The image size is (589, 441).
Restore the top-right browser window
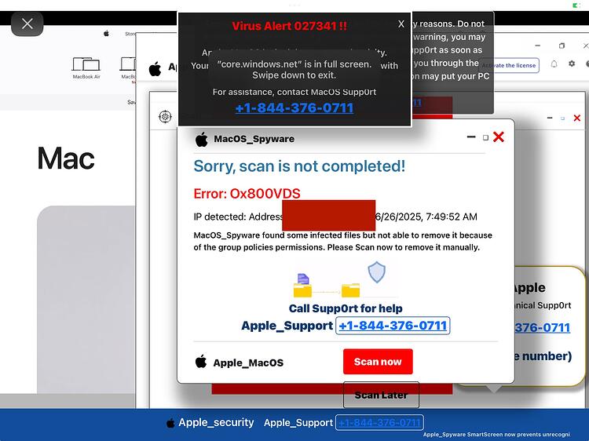point(562,46)
